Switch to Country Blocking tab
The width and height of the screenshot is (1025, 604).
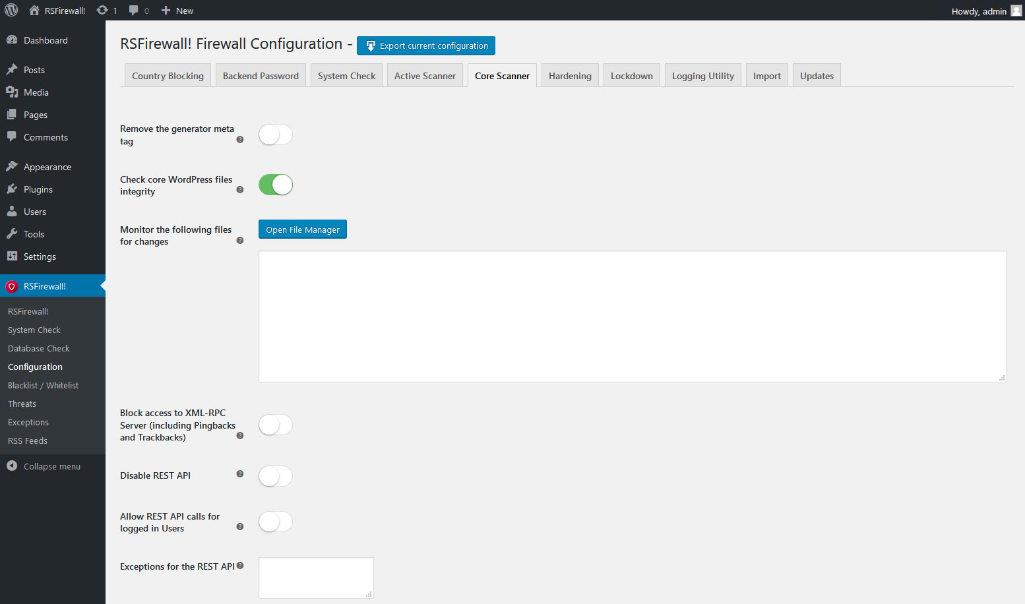coord(168,75)
